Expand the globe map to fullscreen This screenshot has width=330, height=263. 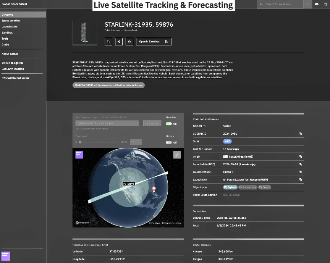click(177, 155)
